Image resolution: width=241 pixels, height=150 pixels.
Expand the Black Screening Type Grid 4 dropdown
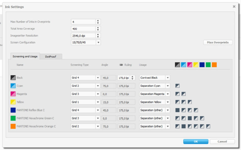pyautogui.click(x=98, y=78)
